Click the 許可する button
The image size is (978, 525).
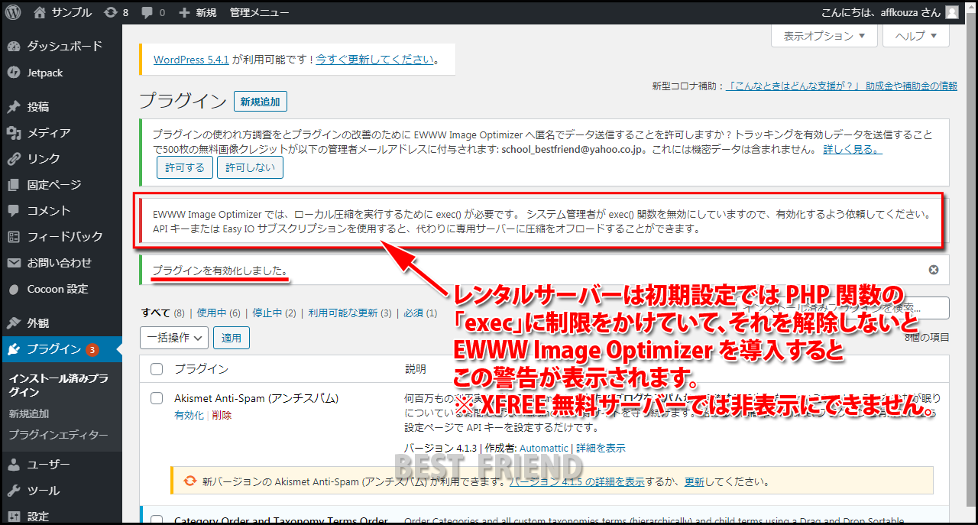point(185,167)
